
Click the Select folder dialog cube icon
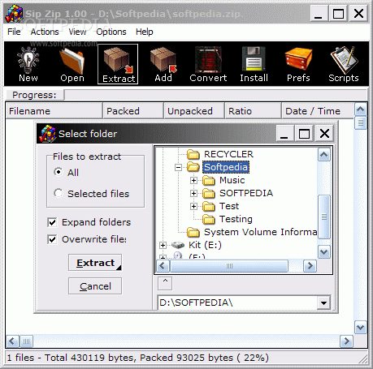48,134
